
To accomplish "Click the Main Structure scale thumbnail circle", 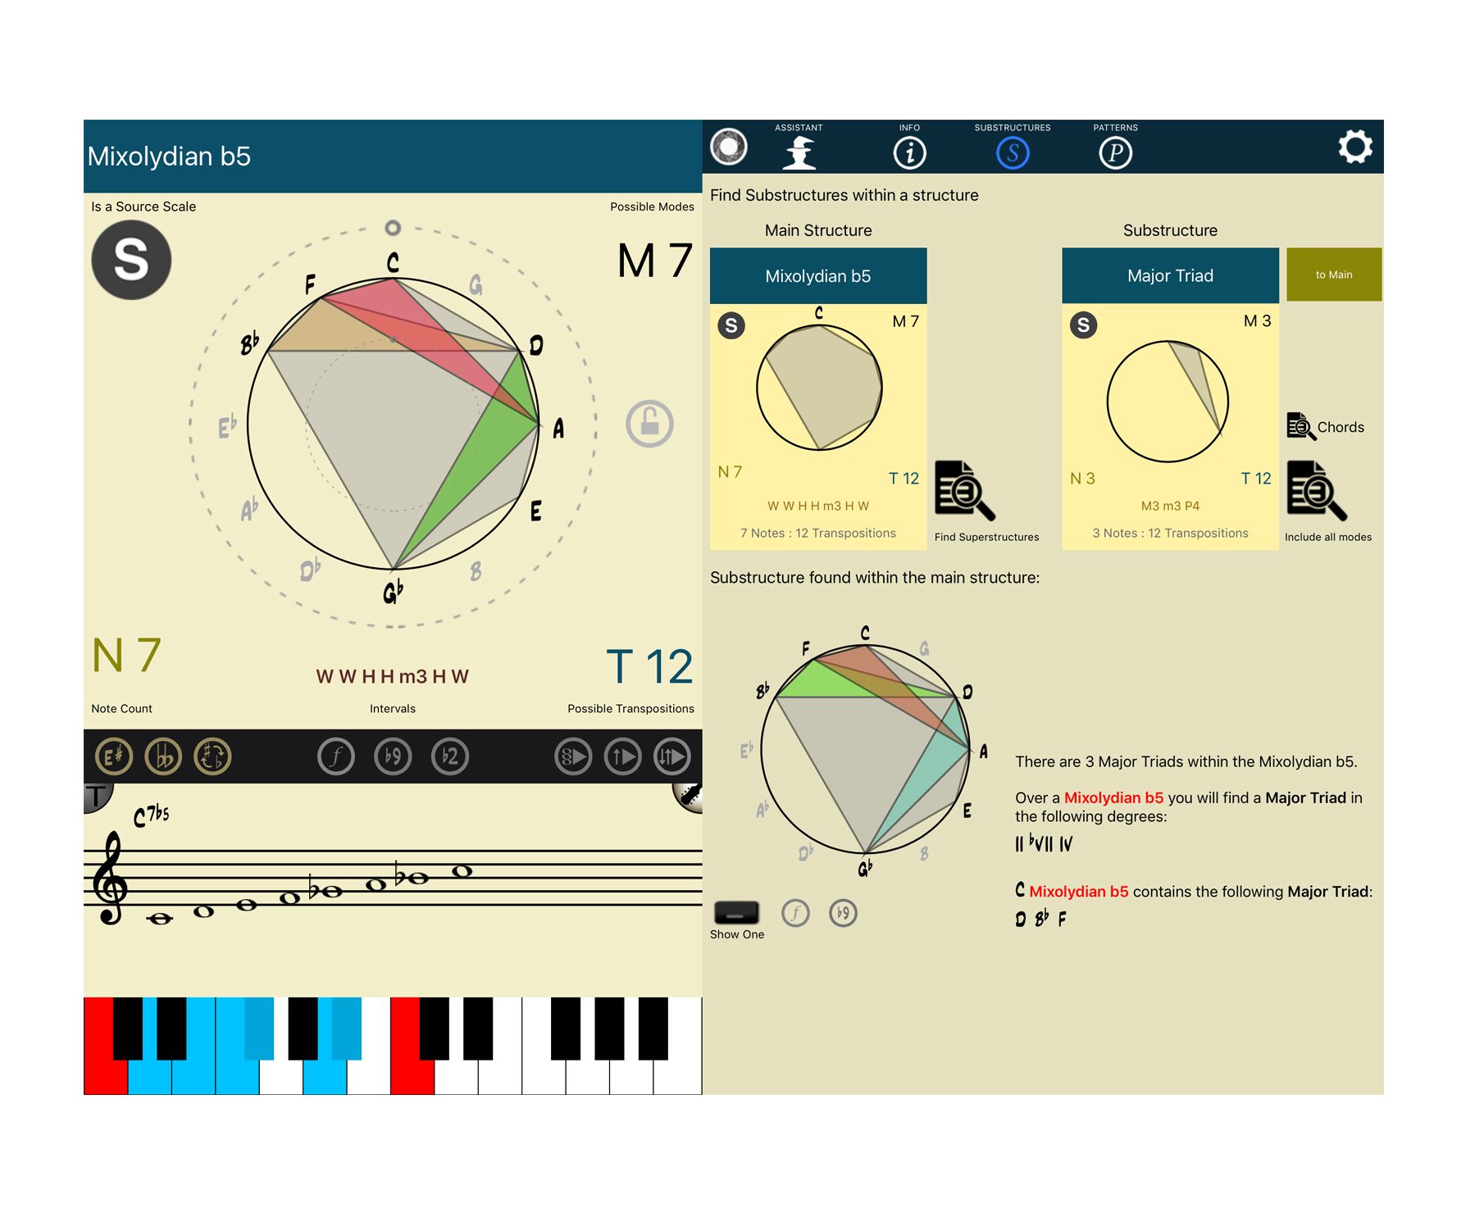I will (x=819, y=387).
